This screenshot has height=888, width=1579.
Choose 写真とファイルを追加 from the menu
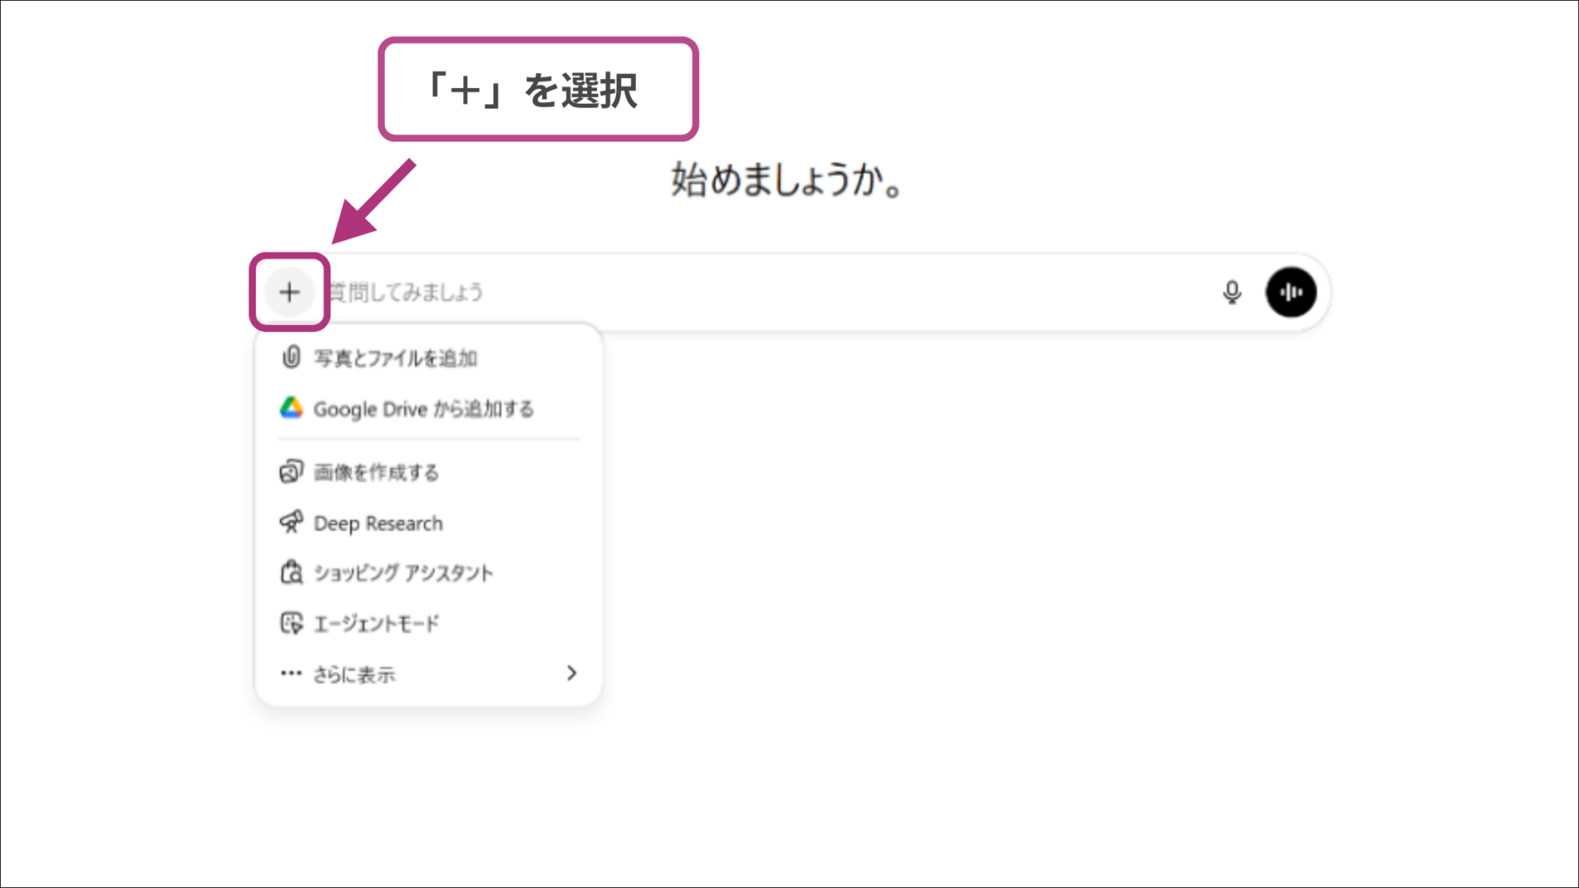[396, 358]
